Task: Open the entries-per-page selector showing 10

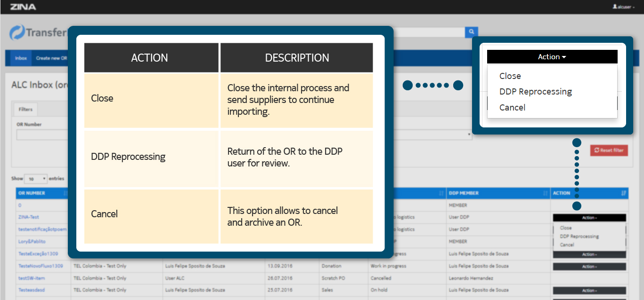Action: pyautogui.click(x=36, y=179)
